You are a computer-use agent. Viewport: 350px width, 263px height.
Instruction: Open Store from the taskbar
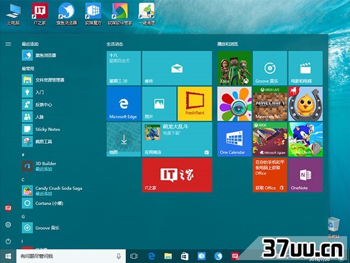[x=184, y=256]
